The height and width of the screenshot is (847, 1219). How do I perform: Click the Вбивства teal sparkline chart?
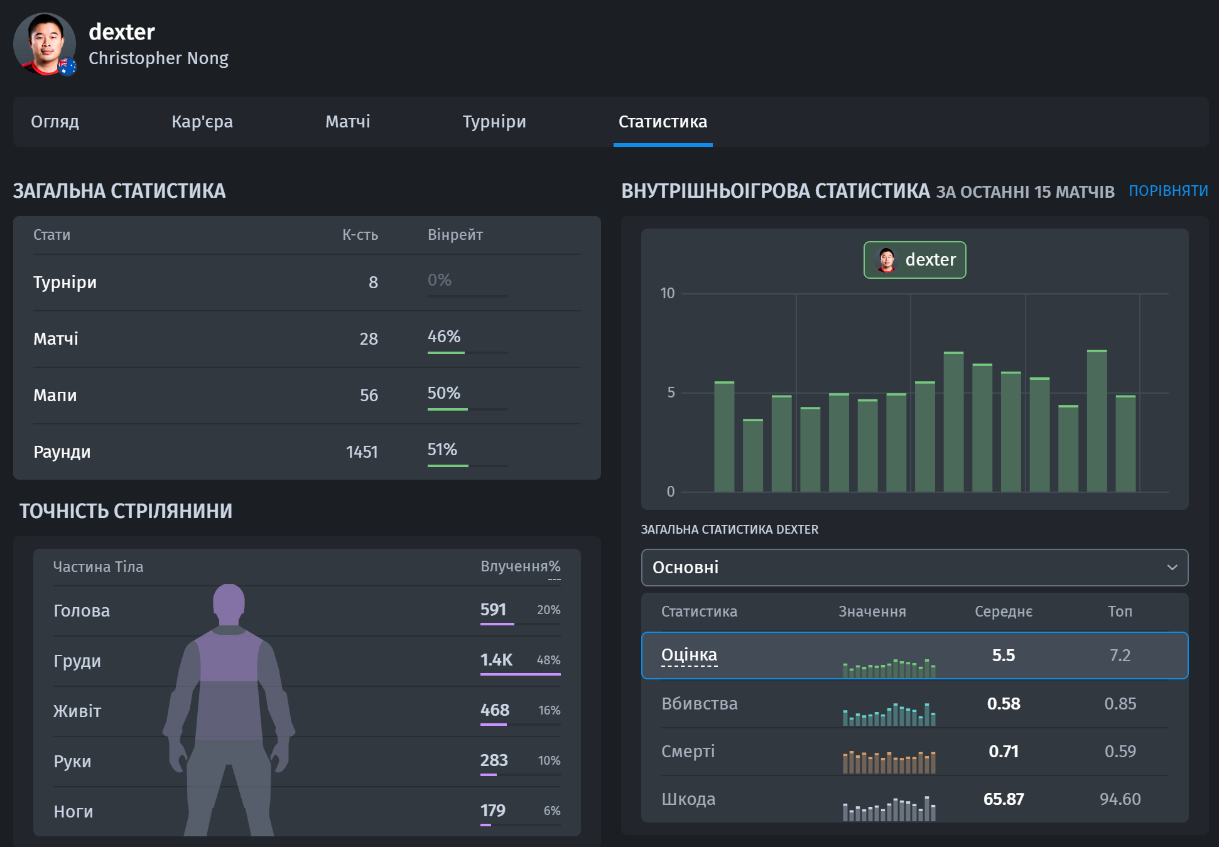(889, 715)
